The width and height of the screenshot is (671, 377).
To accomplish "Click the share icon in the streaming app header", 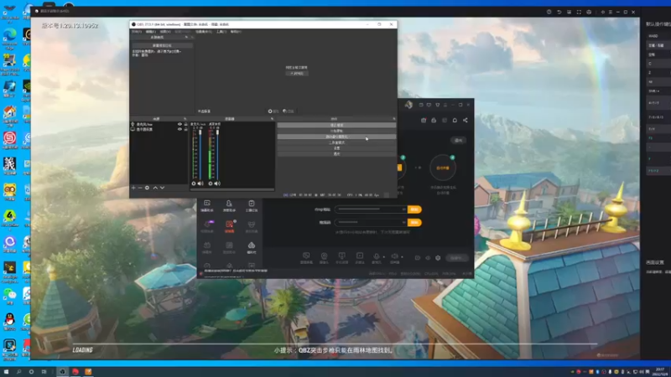I will point(466,120).
